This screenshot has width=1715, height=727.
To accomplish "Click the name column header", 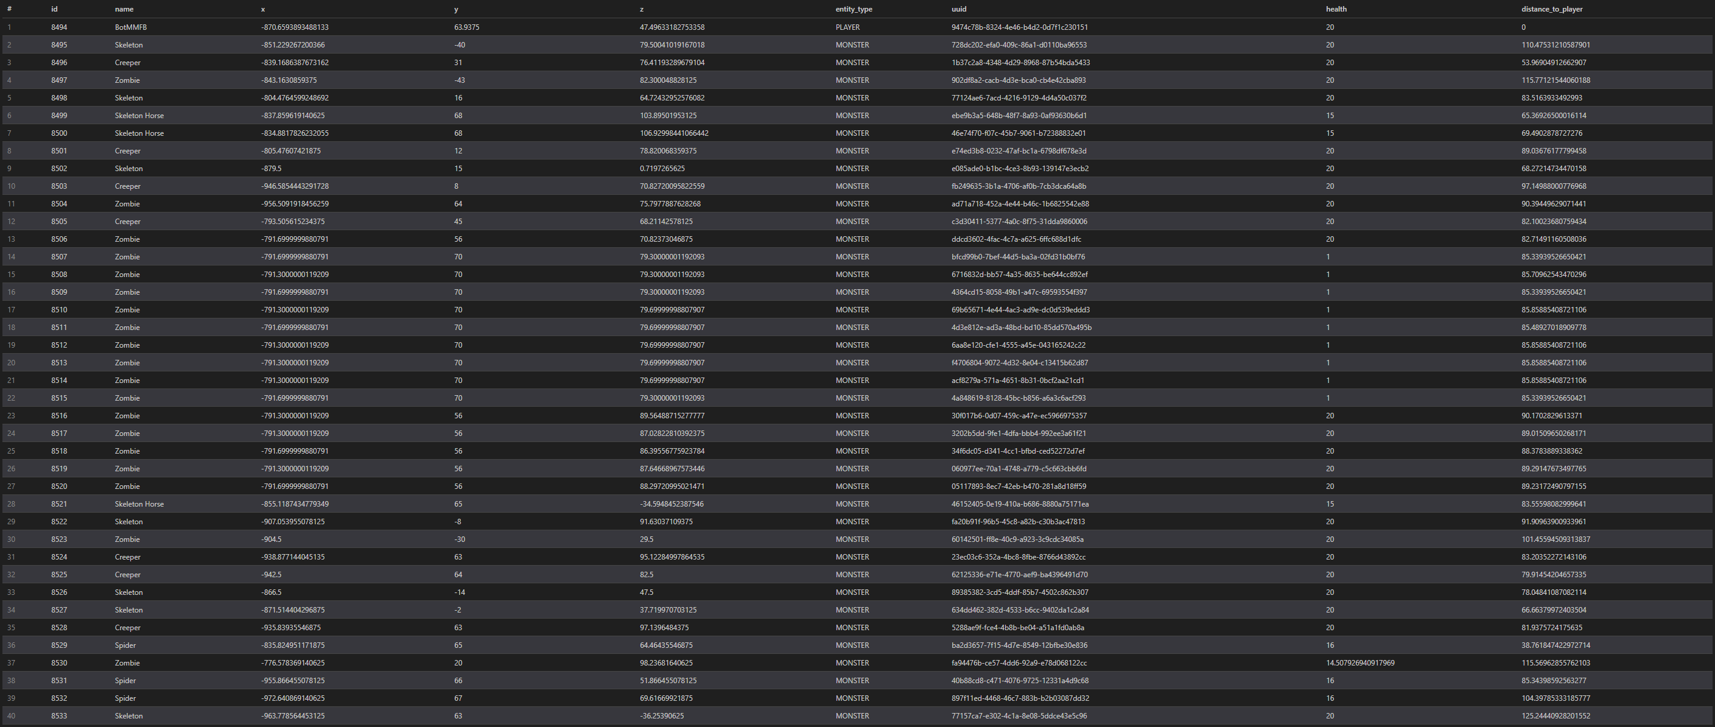I will pyautogui.click(x=124, y=9).
